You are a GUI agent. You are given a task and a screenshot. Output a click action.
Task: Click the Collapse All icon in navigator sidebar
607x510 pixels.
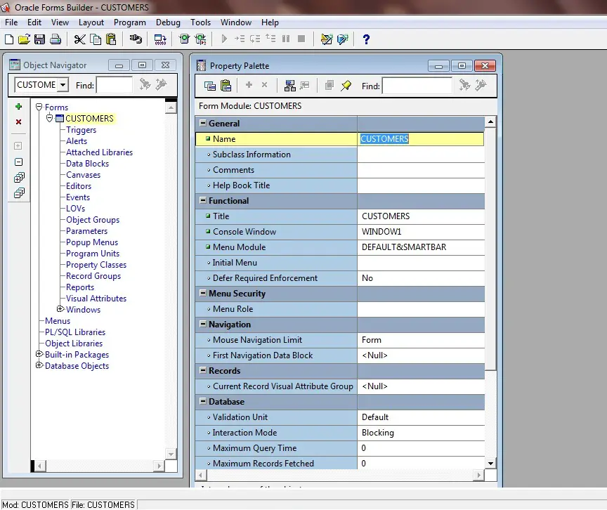coord(19,192)
